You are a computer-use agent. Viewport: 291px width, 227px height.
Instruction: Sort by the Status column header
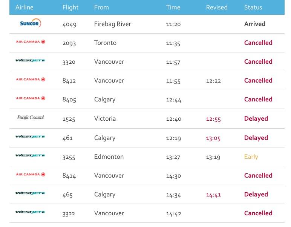253,7
